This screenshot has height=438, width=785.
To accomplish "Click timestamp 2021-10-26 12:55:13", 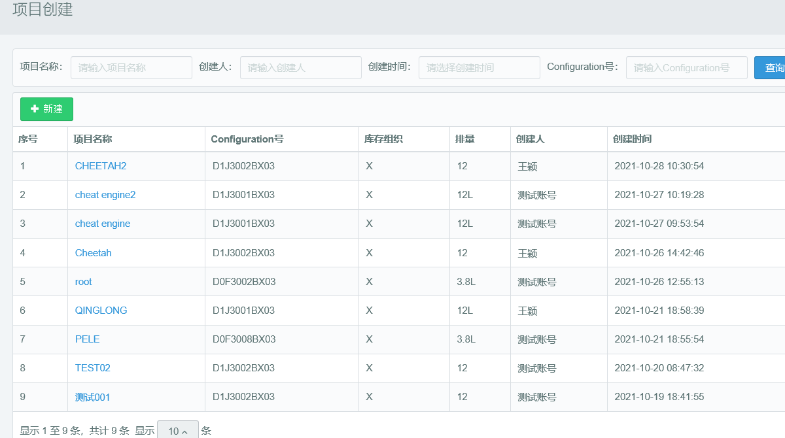I will [x=659, y=282].
